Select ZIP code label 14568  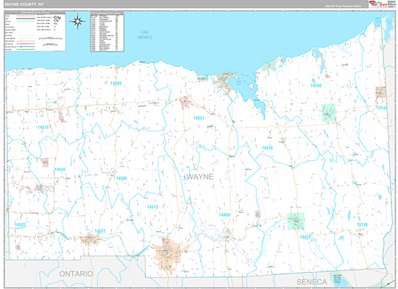[60, 169]
